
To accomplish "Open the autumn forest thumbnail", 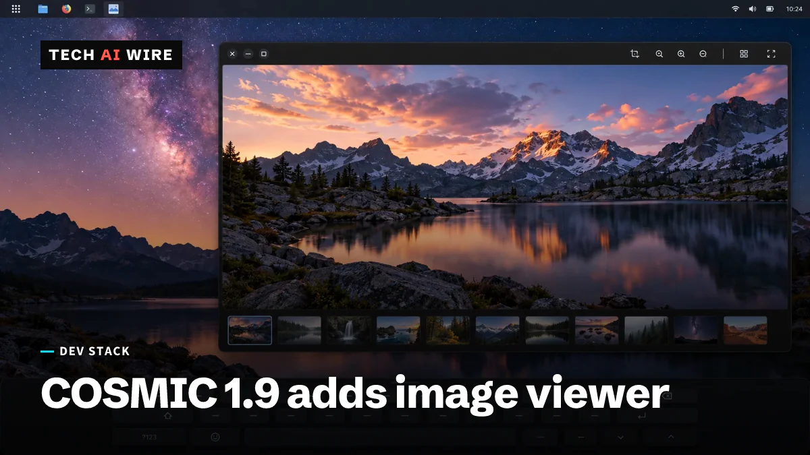I will 448,330.
